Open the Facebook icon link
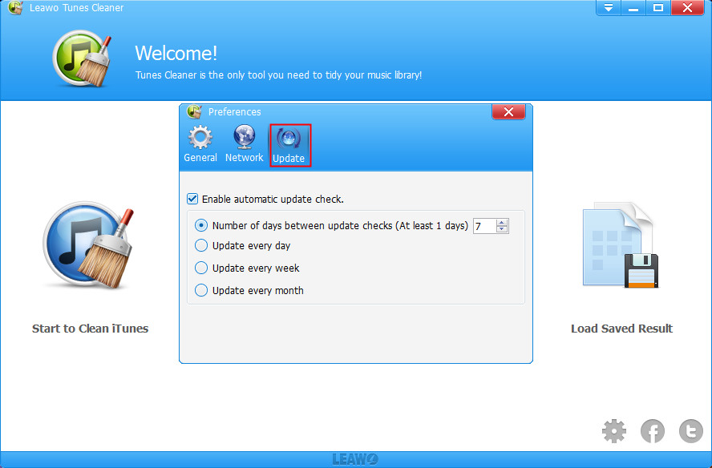The height and width of the screenshot is (468, 712). point(653,432)
